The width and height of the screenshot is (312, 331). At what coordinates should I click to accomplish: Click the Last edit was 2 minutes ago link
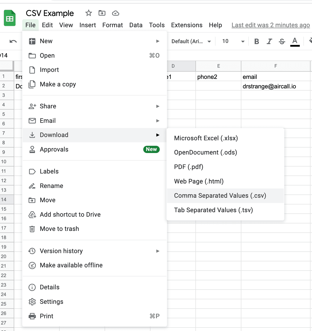tap(270, 25)
